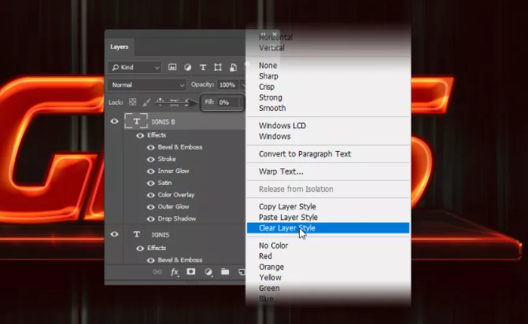Click the Color Overlay effect label

coord(176,195)
